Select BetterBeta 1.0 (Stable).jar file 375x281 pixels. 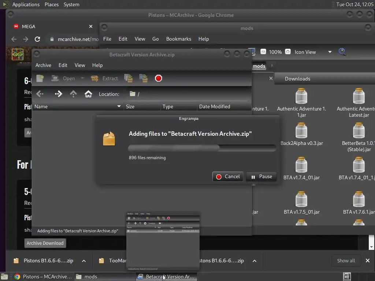tap(359, 138)
